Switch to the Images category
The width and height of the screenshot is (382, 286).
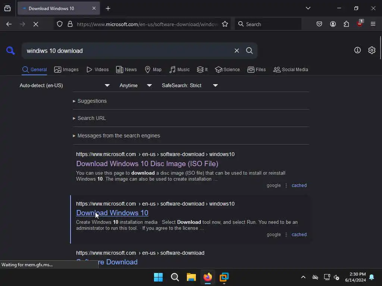(66, 70)
